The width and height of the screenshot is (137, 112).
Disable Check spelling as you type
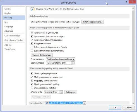(32, 73)
